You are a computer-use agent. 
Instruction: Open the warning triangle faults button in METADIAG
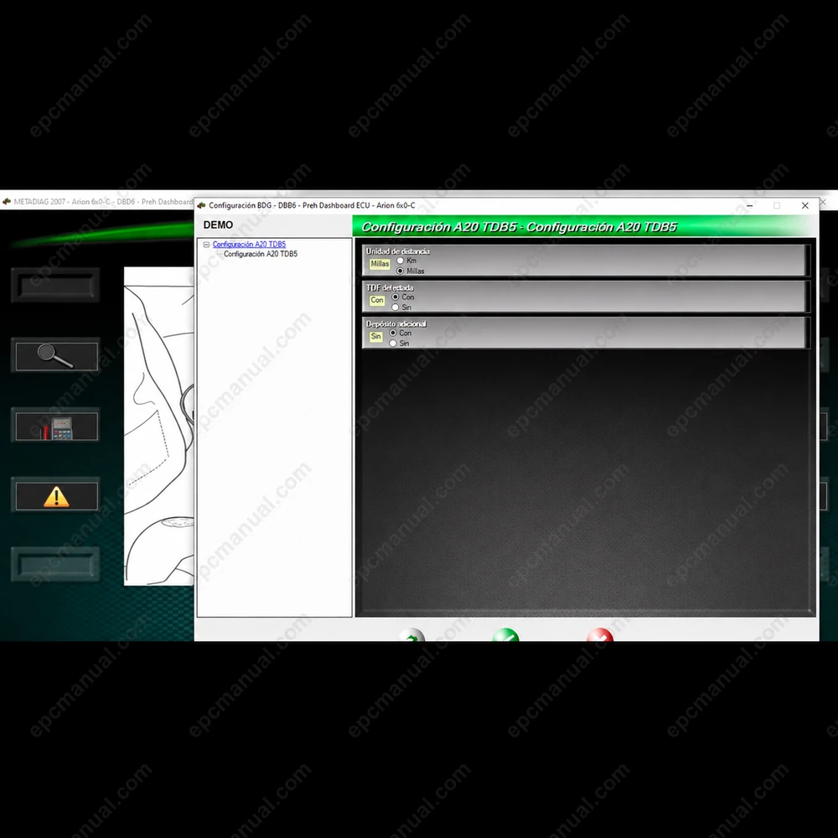(57, 496)
